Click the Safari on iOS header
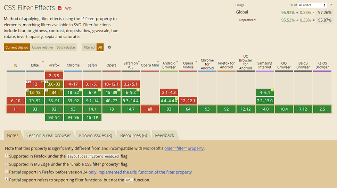337x188 pixels. coord(131,65)
